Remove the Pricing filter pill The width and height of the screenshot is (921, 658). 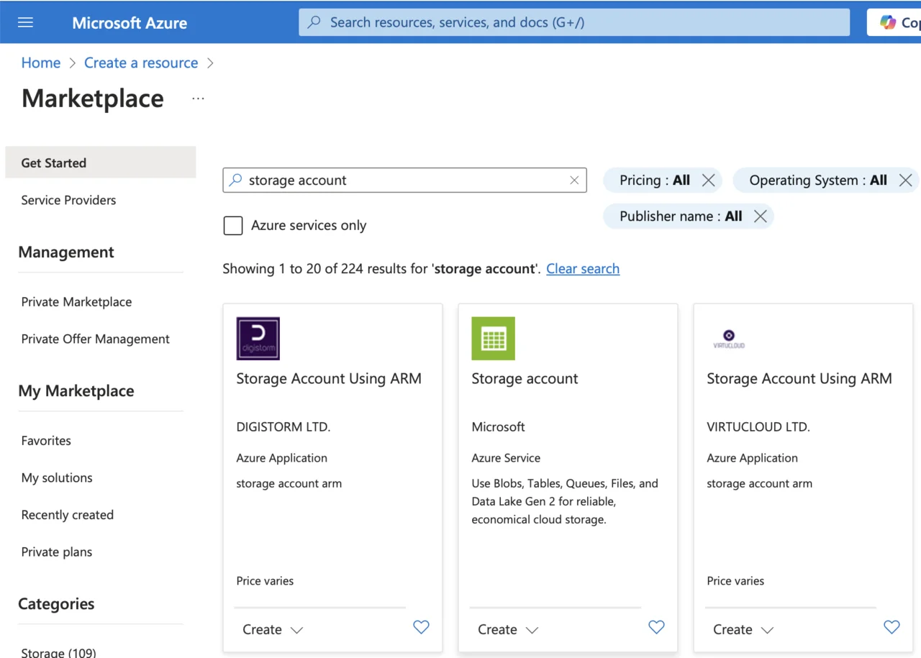(709, 181)
